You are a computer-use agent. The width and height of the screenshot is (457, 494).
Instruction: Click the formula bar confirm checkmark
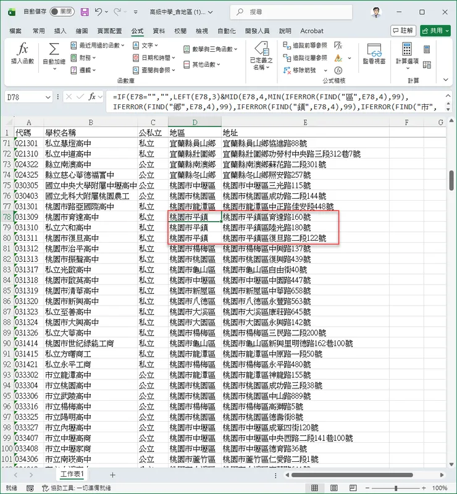coord(80,97)
